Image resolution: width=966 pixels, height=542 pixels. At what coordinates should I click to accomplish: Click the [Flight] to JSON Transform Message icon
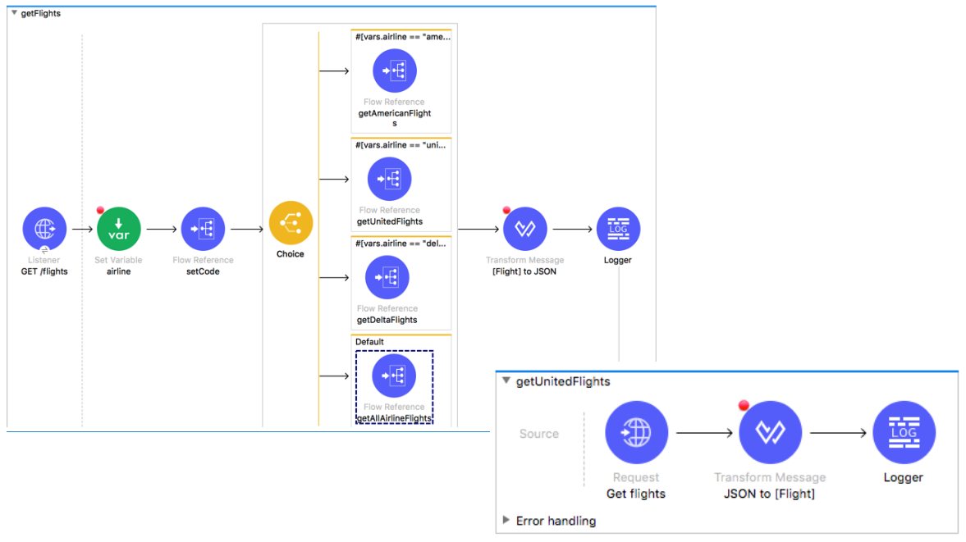[x=525, y=229]
